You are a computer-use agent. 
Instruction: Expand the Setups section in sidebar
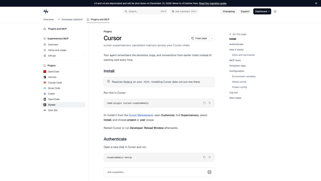pyautogui.click(x=63, y=56)
